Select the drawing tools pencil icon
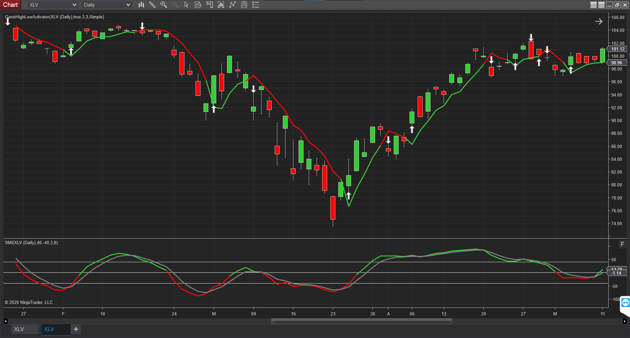Image resolution: width=630 pixels, height=338 pixels. point(152,5)
